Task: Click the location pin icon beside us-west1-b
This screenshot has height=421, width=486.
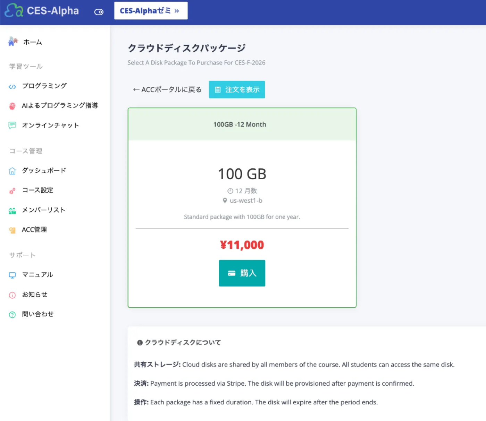Action: tap(225, 201)
